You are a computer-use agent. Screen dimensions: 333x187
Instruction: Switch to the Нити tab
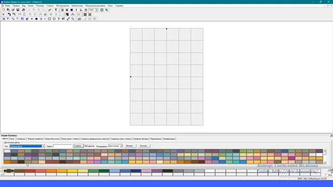(12, 139)
